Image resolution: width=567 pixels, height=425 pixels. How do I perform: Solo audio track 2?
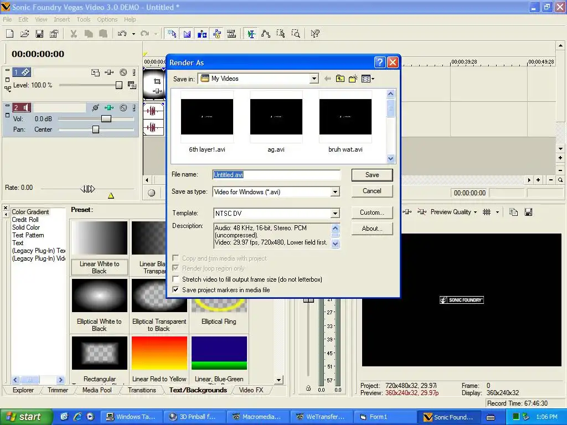coord(134,107)
